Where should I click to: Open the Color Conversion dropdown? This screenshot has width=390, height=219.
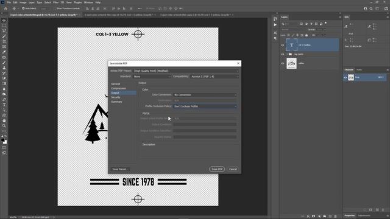[205, 95]
